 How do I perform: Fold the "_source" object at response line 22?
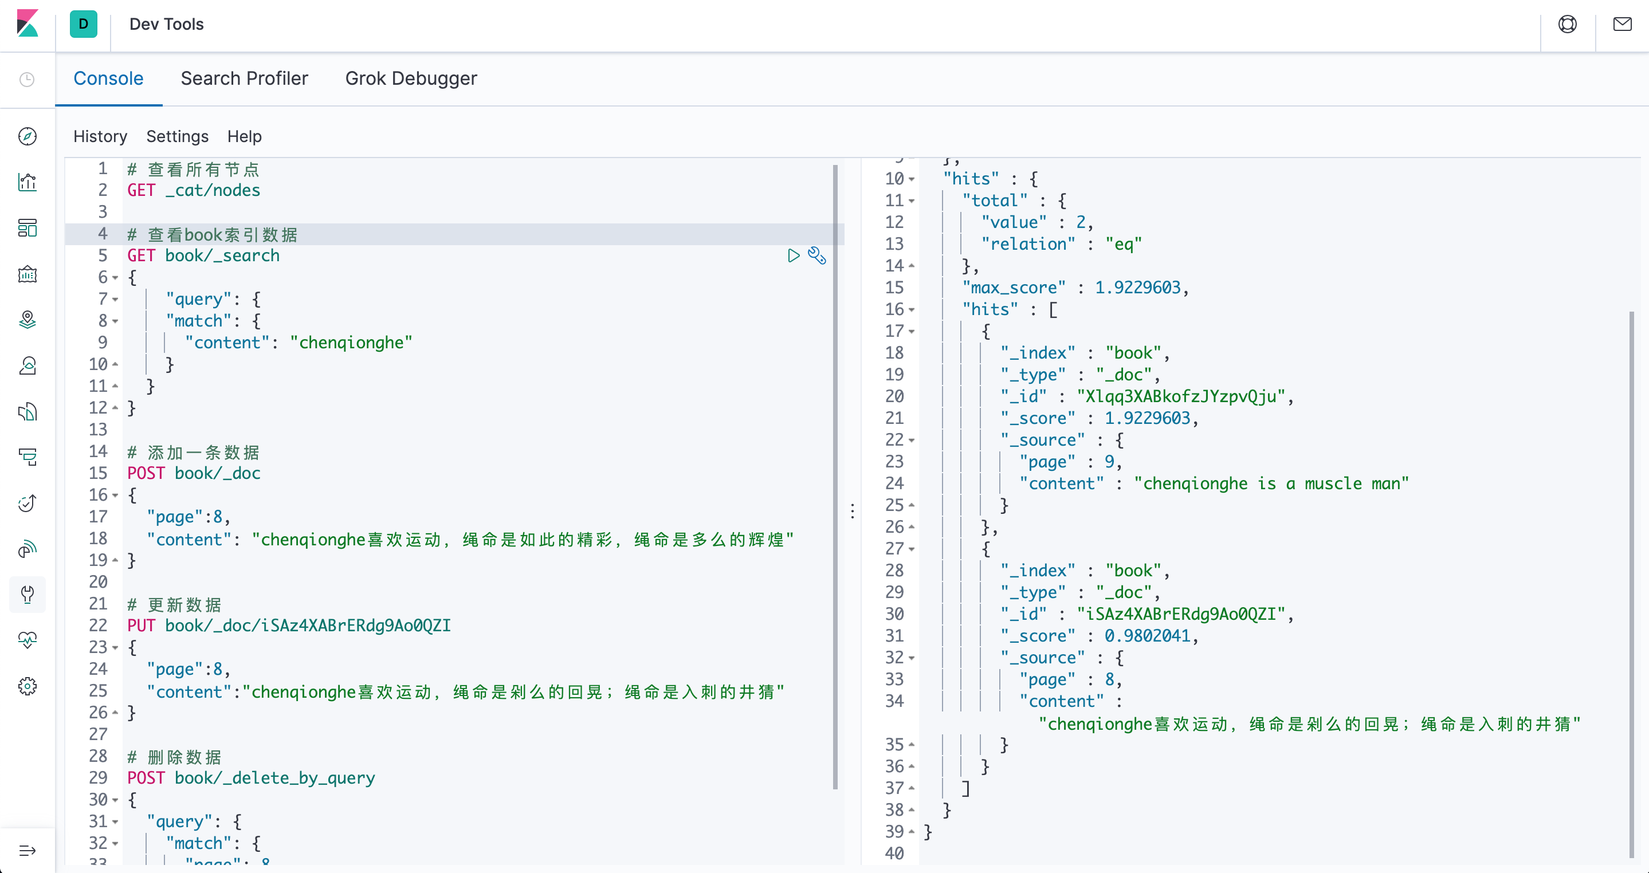point(912,441)
